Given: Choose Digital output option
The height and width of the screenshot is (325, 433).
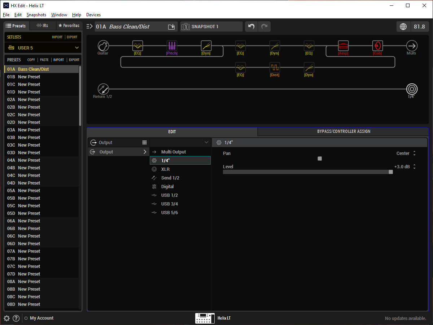Looking at the screenshot, I should [180, 187].
